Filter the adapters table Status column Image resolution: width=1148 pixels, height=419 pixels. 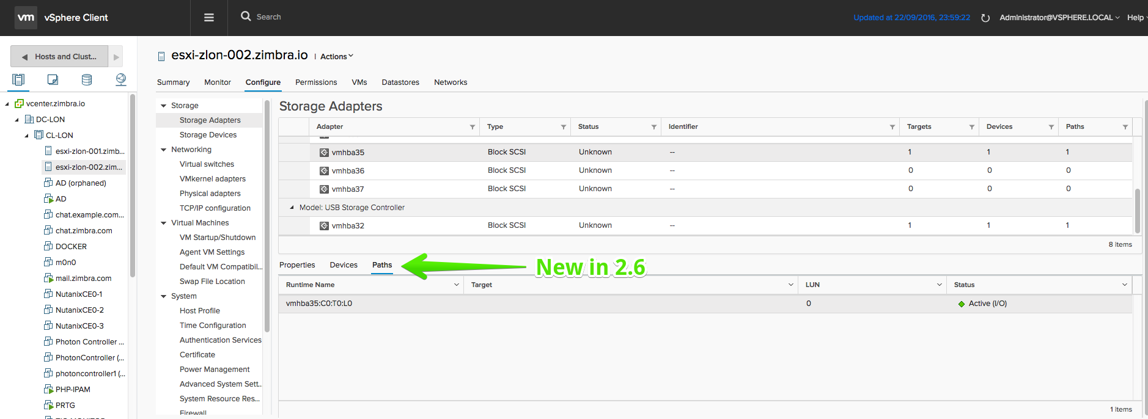654,127
